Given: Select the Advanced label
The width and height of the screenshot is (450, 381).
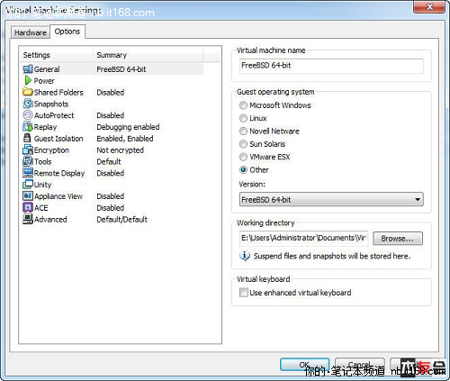Looking at the screenshot, I should click(50, 220).
